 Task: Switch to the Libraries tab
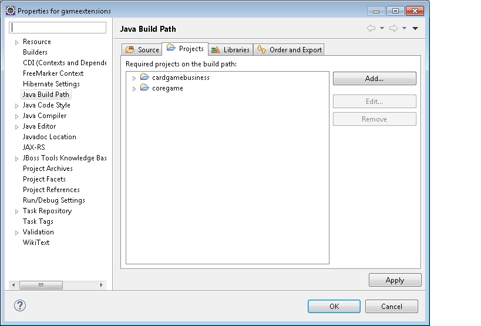230,50
